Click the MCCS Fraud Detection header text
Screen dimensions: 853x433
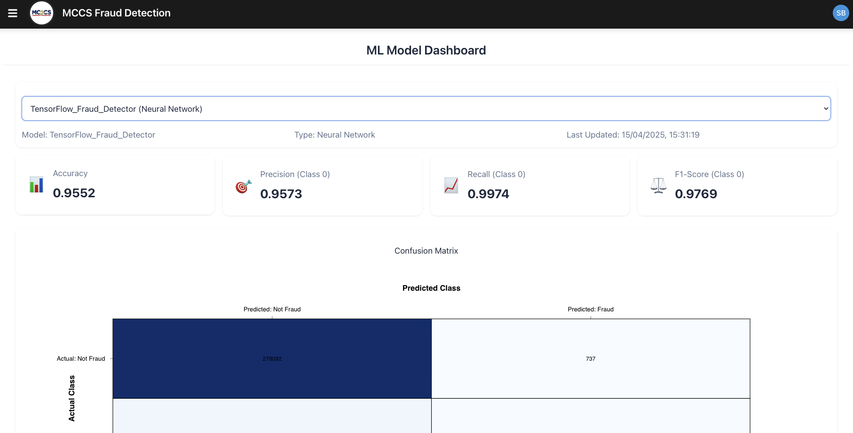[116, 13]
